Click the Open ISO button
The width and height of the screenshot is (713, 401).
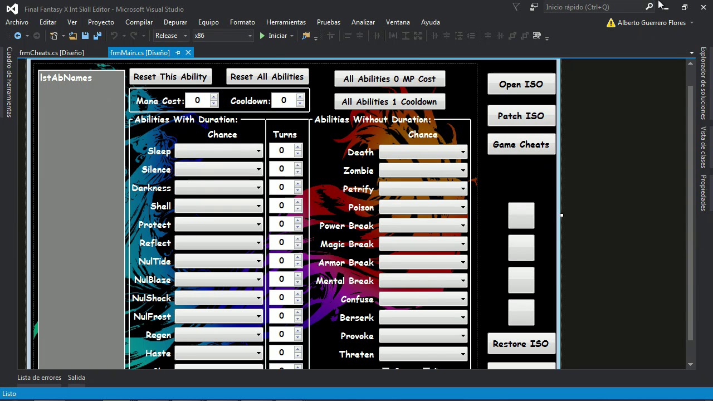click(521, 84)
